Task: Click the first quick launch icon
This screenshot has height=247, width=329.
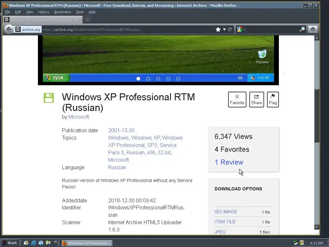Action: (26, 243)
